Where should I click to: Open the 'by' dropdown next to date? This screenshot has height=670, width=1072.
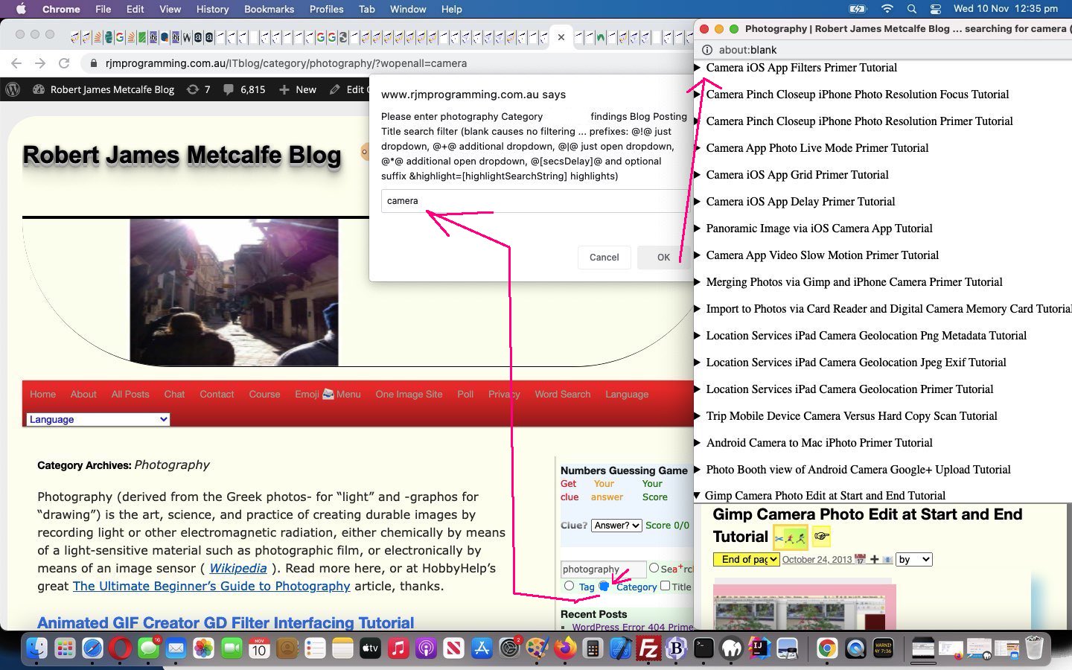913,560
